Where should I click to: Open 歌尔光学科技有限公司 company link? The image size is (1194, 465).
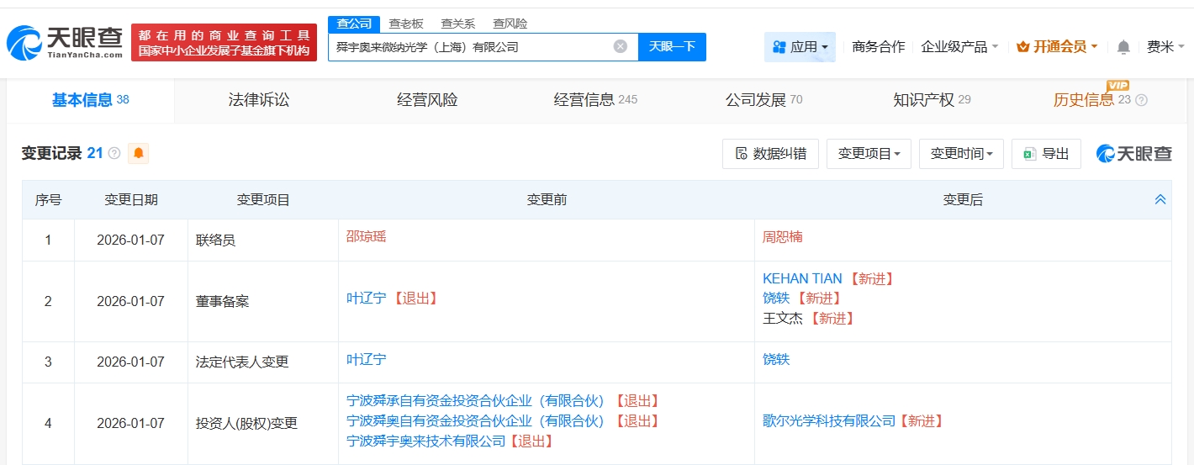[x=829, y=420]
